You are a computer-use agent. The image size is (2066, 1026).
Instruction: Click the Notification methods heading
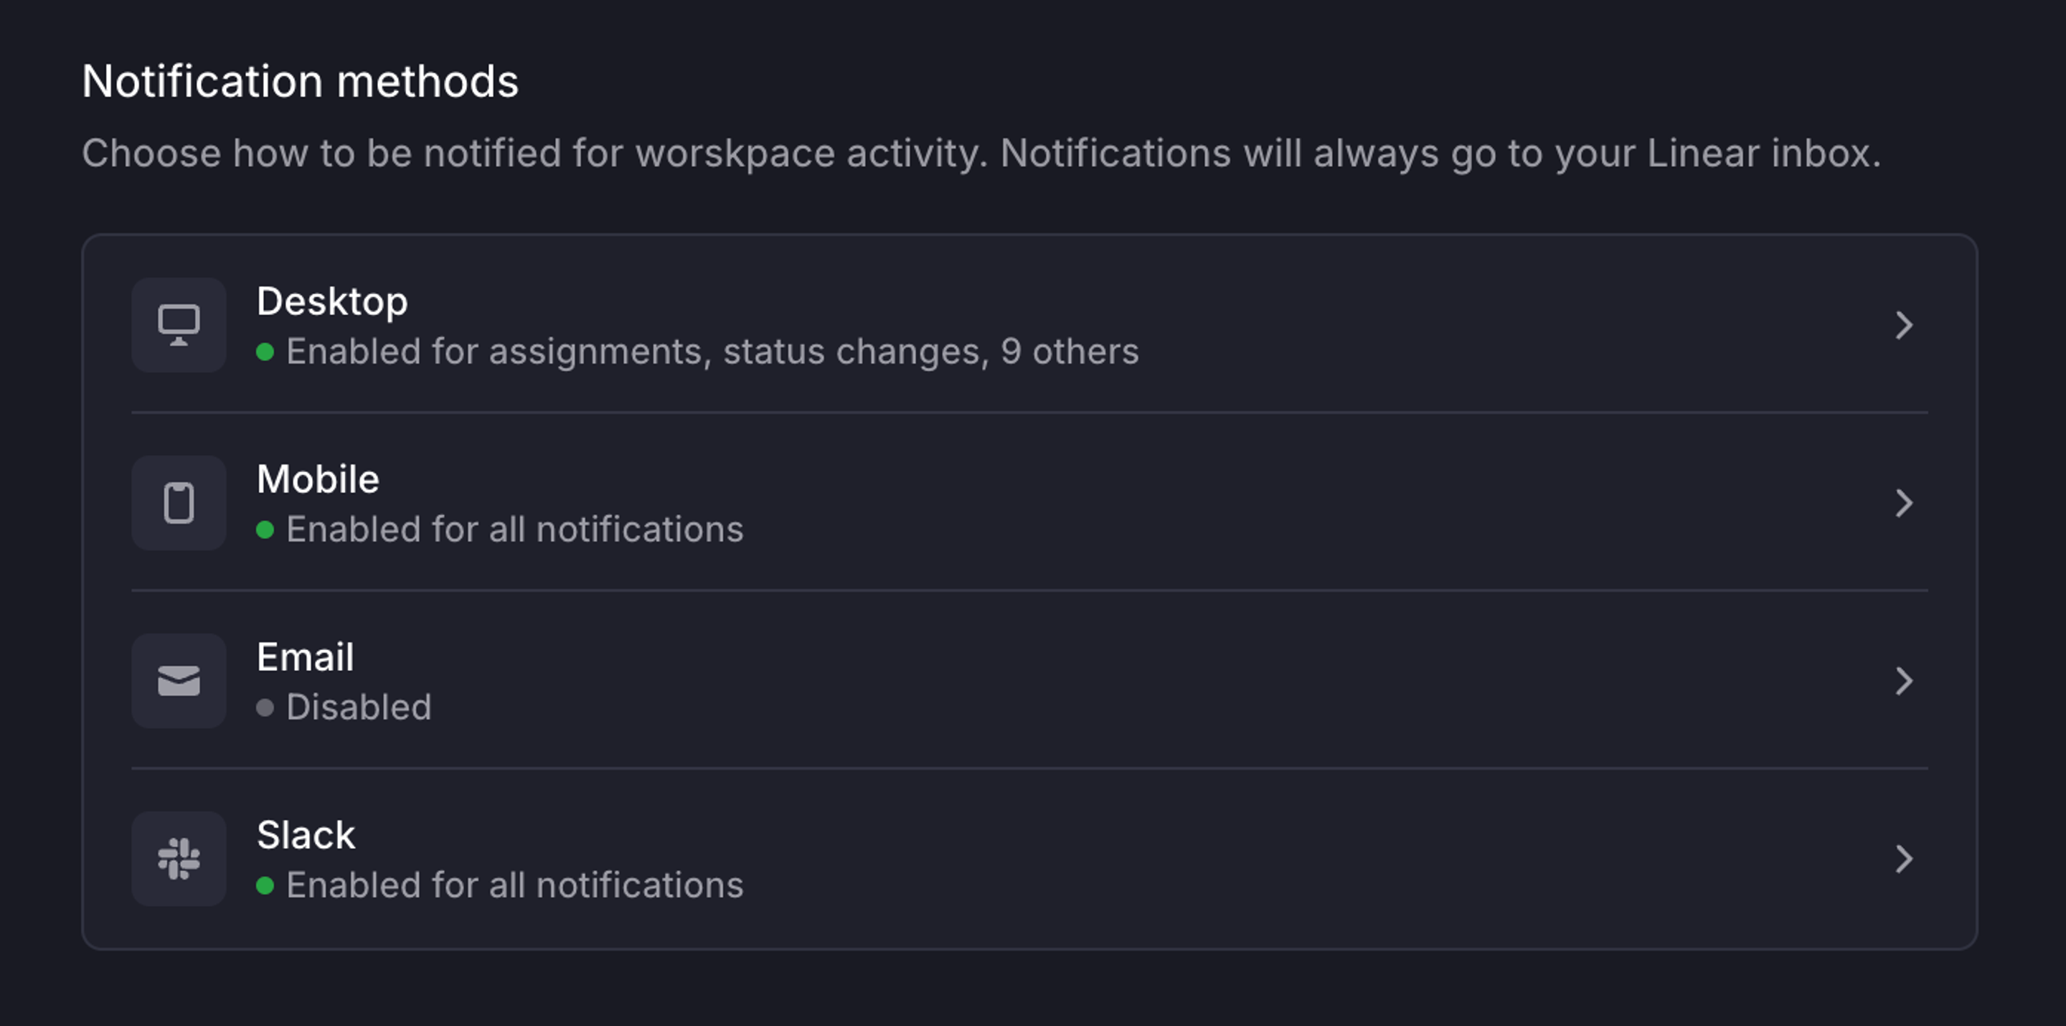[301, 80]
